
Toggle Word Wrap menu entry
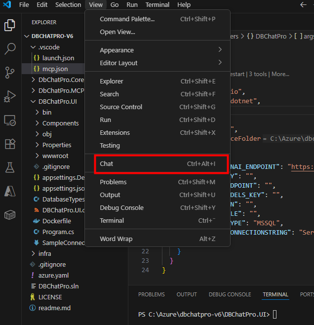coord(157,239)
